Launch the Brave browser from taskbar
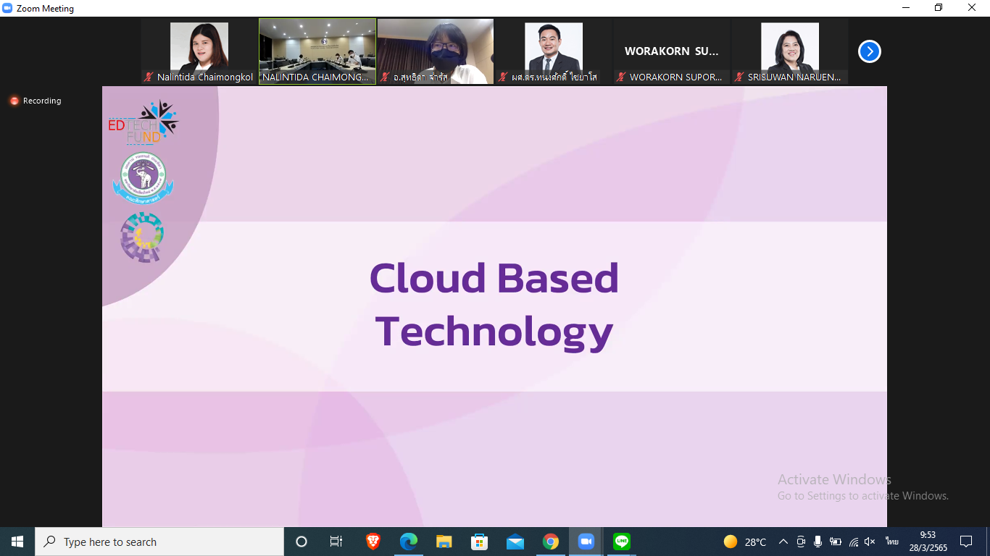The width and height of the screenshot is (990, 556). click(373, 542)
